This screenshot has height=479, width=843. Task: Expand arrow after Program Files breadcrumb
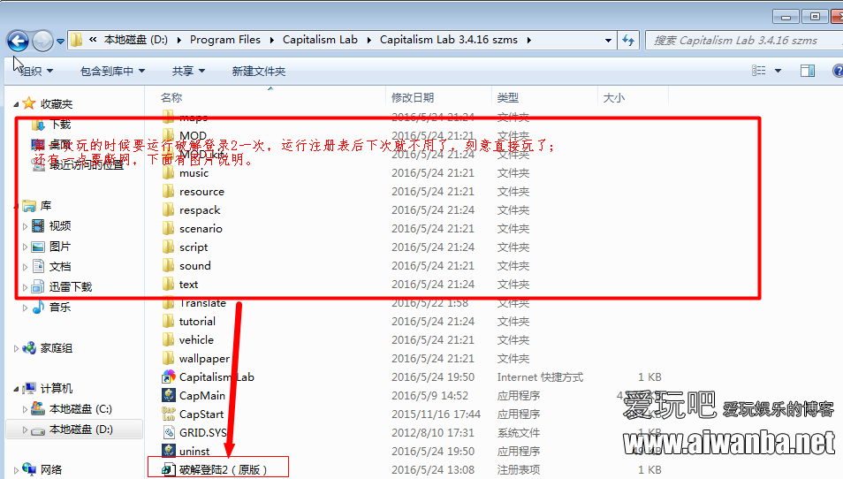(x=271, y=41)
